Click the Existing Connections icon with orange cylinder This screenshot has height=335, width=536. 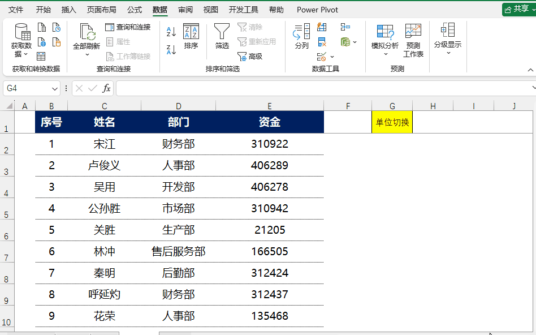pos(57,42)
